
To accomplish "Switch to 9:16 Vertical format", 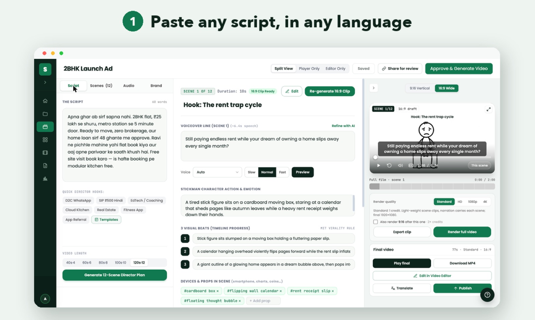I will (x=420, y=88).
